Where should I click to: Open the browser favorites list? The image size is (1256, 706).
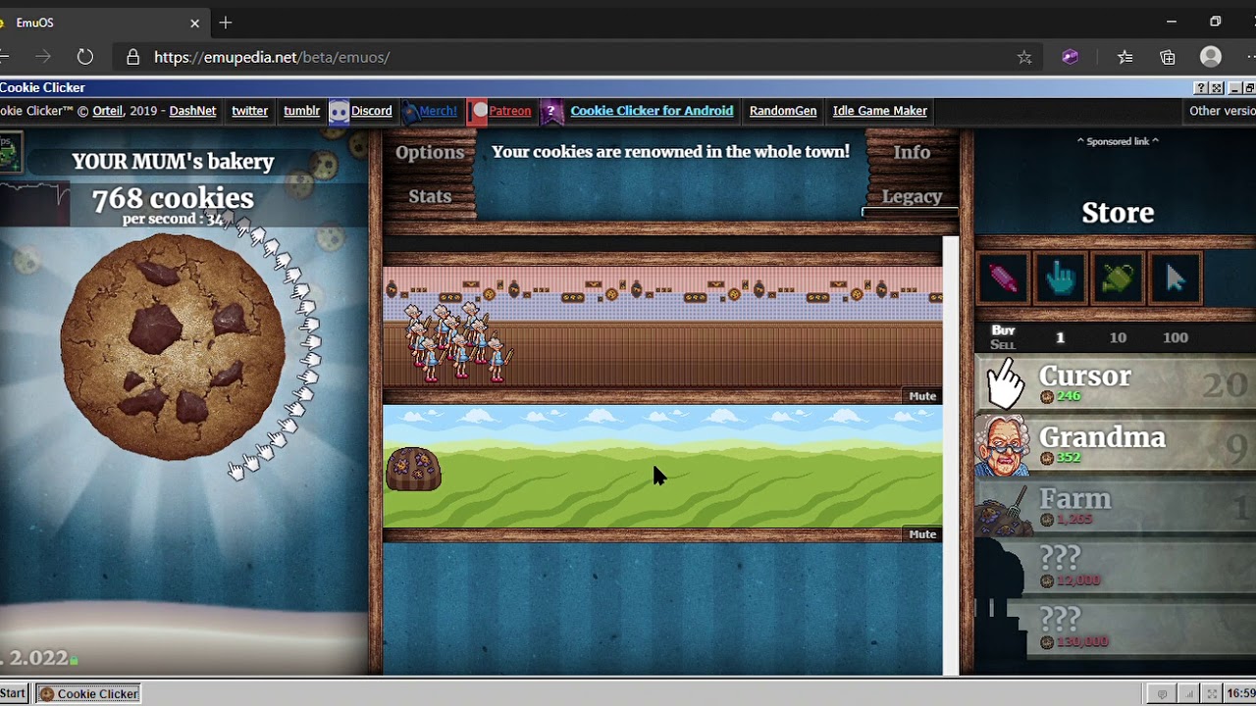[1125, 57]
